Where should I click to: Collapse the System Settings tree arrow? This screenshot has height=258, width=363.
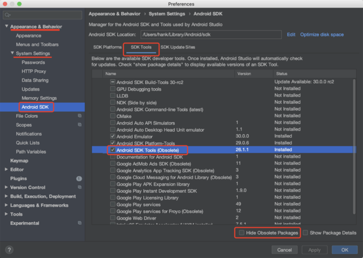(x=12, y=53)
